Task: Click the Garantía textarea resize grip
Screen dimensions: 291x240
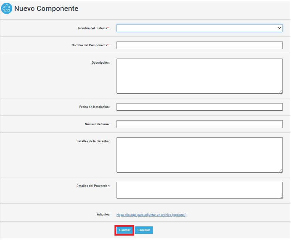Action: pos(281,171)
